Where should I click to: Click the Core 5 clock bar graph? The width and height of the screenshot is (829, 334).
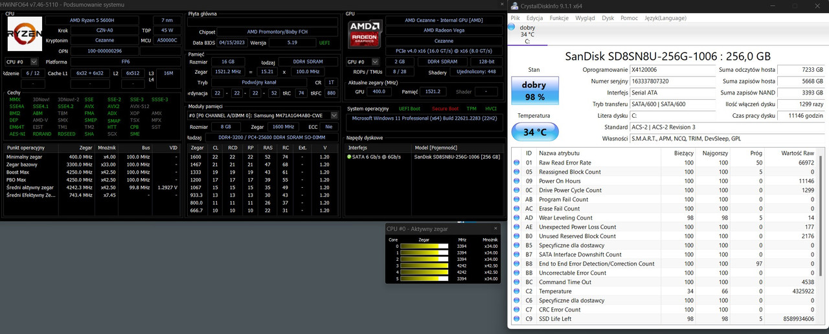click(424, 278)
